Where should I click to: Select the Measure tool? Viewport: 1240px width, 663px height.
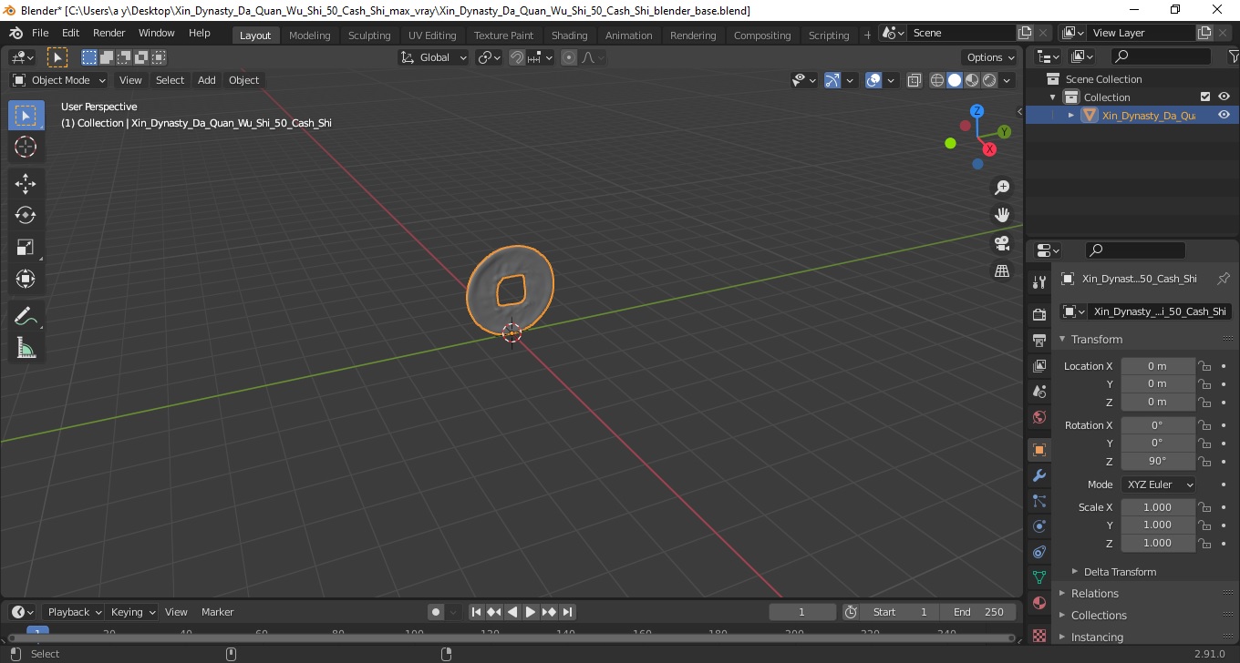point(26,348)
